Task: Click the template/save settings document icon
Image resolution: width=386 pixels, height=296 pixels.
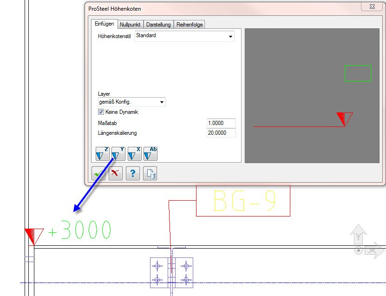Action: pos(150,173)
